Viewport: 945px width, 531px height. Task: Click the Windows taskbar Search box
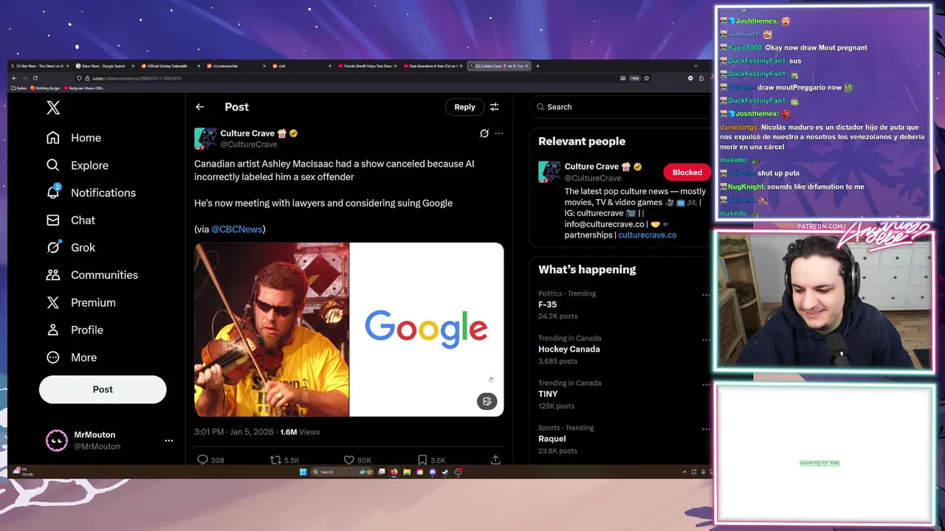(343, 472)
